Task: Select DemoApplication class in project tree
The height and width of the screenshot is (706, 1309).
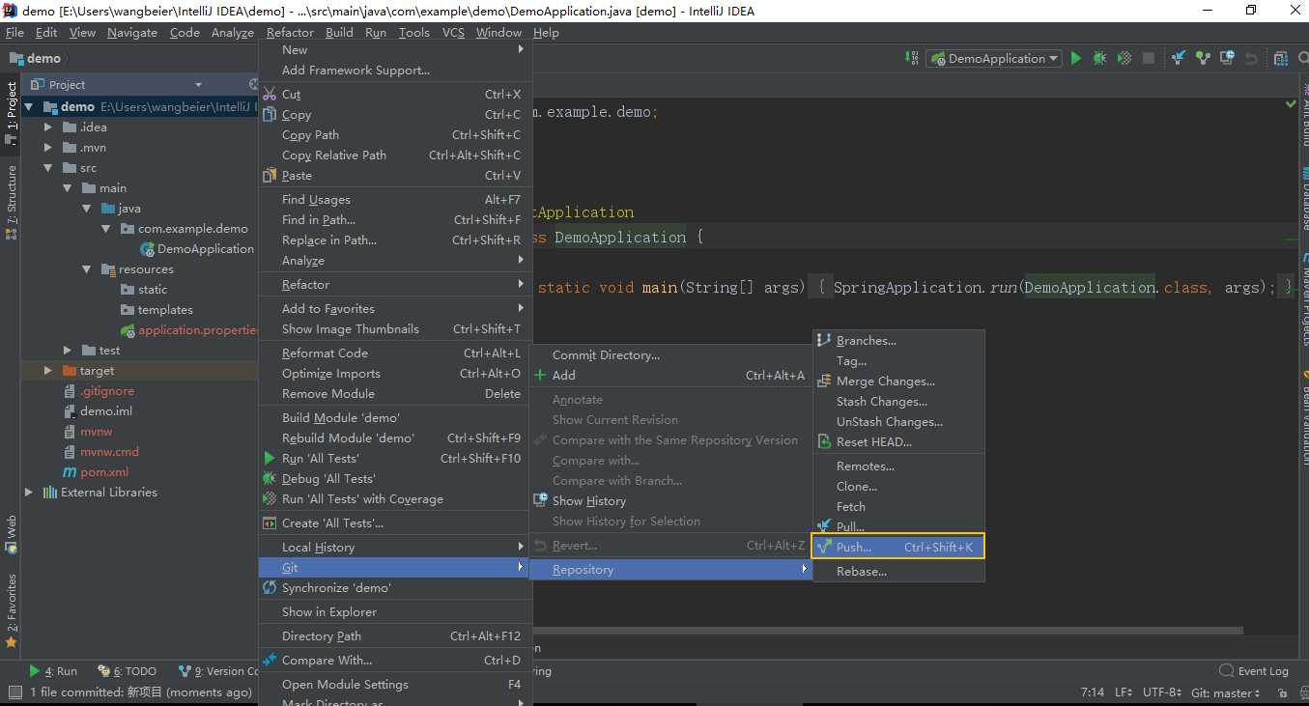Action: [x=197, y=248]
